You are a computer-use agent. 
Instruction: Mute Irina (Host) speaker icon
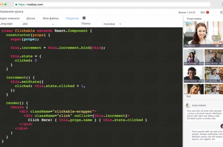tap(217, 46)
